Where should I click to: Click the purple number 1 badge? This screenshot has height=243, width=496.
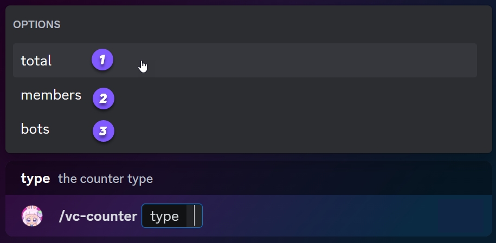[102, 60]
